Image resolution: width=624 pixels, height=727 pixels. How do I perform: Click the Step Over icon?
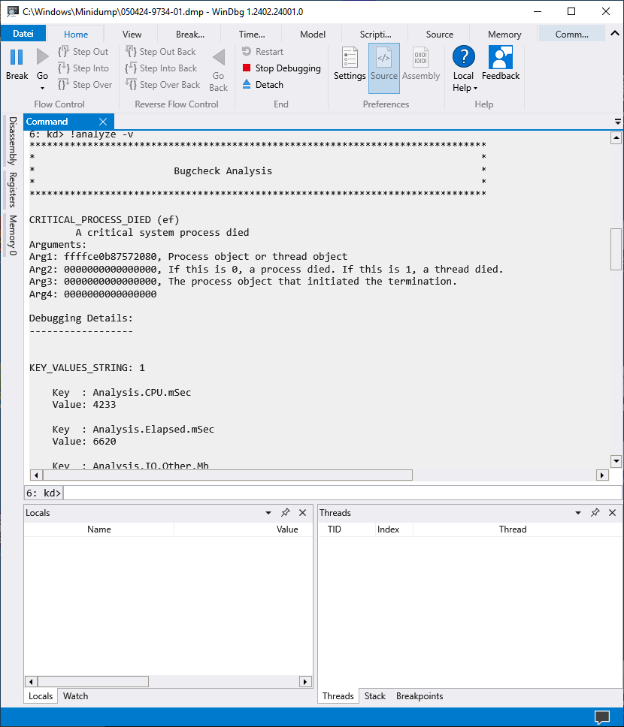[x=64, y=85]
